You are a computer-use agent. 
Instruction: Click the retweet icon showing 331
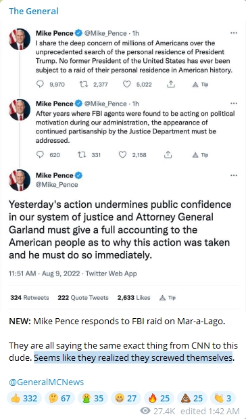point(81,155)
